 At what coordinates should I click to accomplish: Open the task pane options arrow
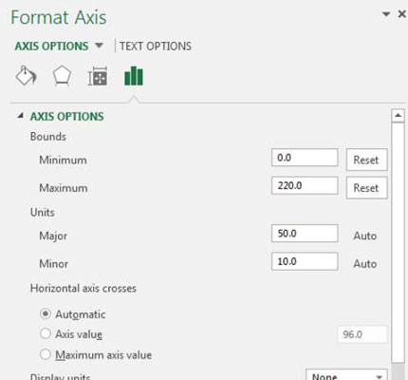coord(386,14)
